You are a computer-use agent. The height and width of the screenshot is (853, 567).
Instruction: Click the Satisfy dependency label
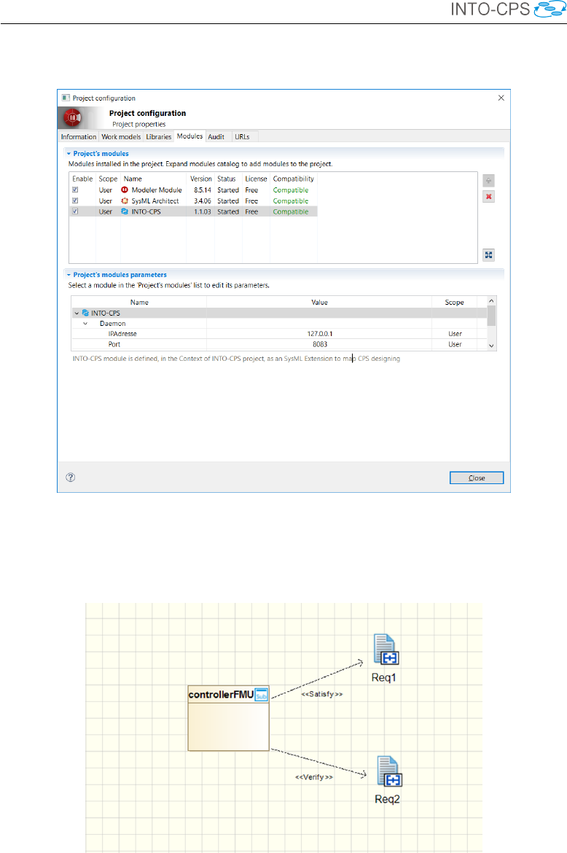pos(322,694)
